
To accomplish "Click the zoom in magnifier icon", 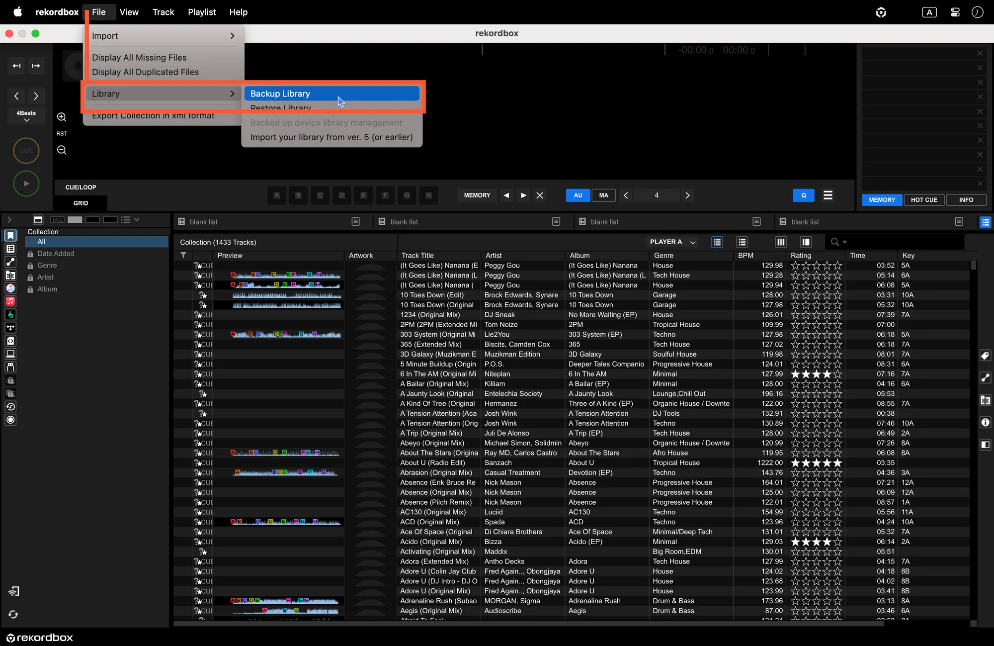I will [62, 117].
